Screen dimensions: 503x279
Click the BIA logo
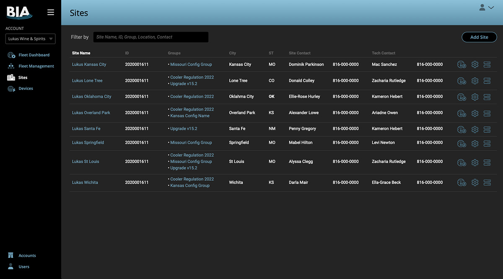tap(19, 13)
